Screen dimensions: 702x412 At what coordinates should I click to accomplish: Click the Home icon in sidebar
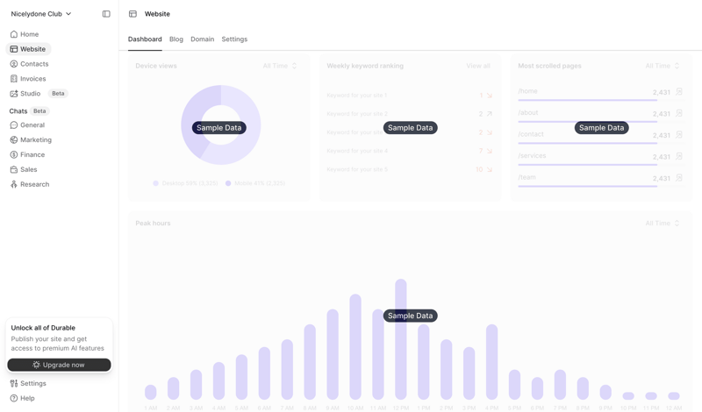tap(14, 34)
